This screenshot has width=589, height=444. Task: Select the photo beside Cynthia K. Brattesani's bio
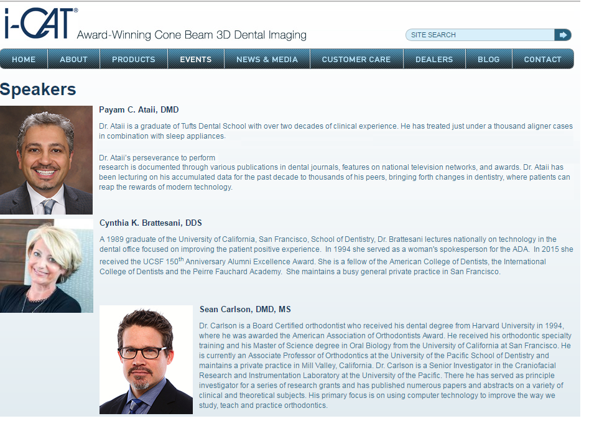(47, 266)
